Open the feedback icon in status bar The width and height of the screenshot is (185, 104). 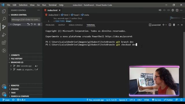tap(177, 100)
